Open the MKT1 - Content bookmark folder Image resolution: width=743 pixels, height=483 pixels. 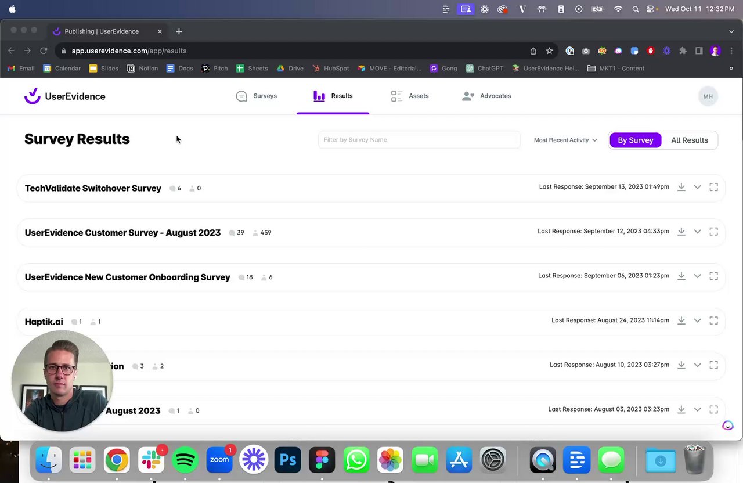[x=616, y=68]
